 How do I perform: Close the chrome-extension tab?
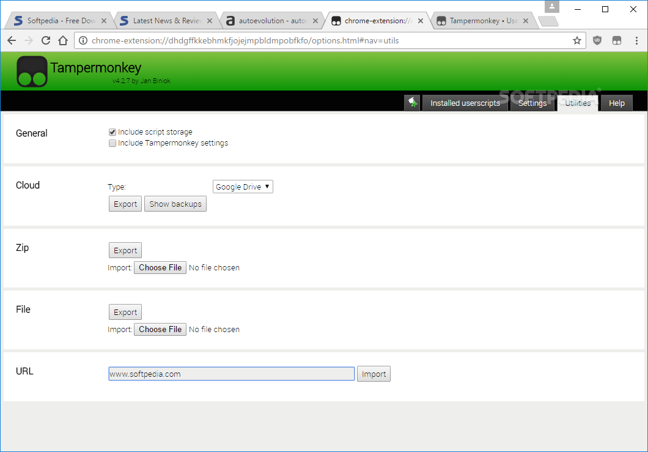point(421,21)
